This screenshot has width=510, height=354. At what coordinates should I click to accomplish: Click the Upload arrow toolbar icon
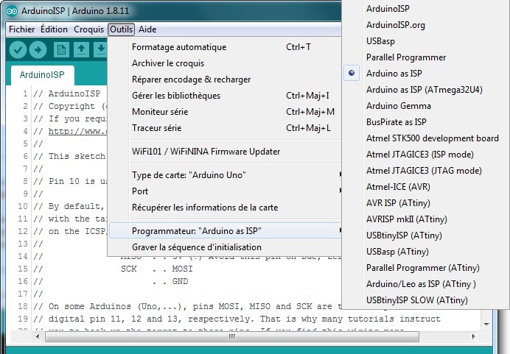(38, 50)
